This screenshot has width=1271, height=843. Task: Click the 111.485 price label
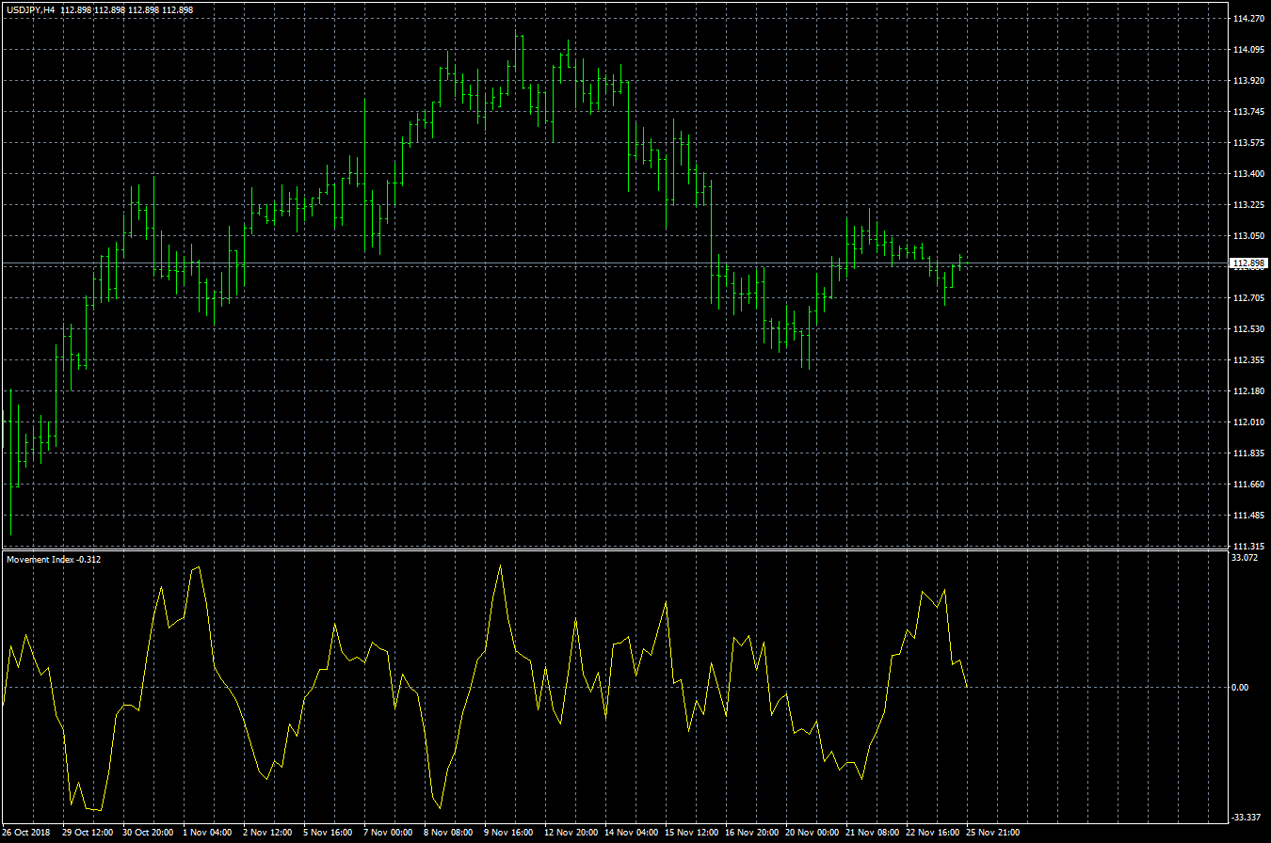pos(1247,515)
